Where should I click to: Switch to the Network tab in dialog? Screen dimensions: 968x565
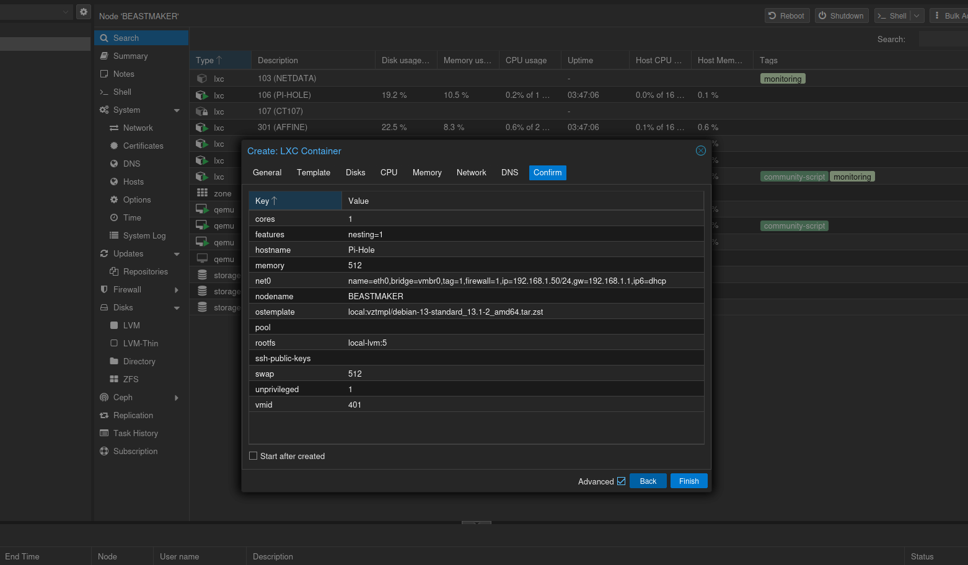click(x=471, y=172)
